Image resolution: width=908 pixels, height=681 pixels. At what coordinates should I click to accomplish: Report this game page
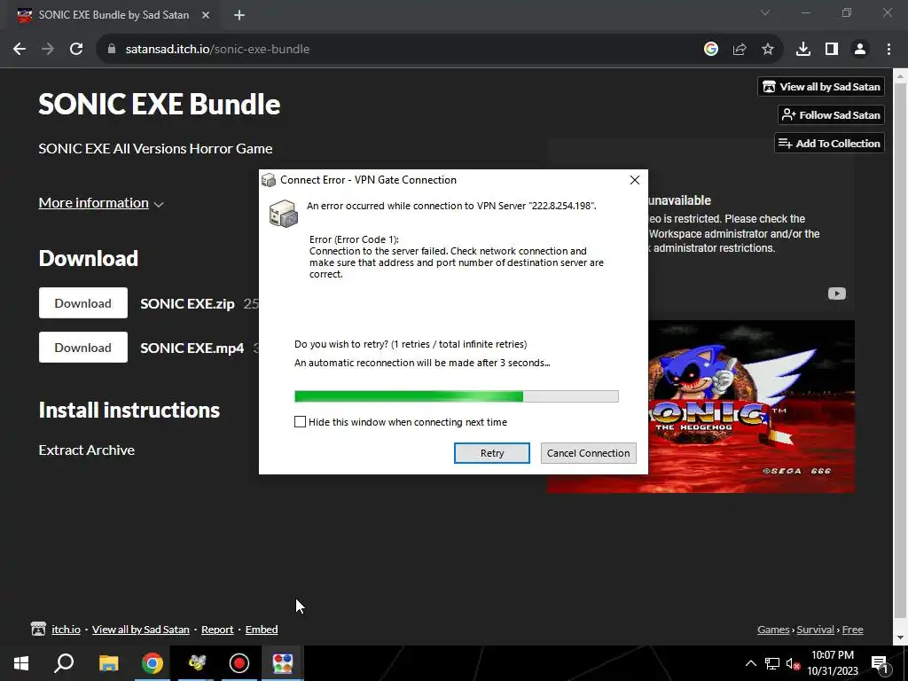pos(217,630)
